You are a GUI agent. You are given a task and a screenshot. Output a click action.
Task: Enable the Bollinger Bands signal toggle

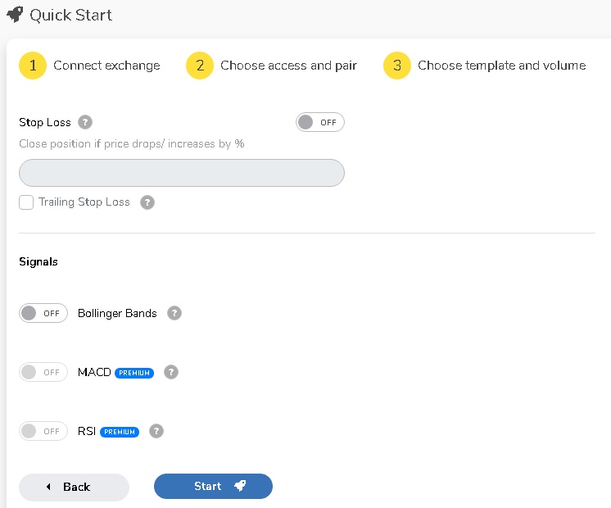pyautogui.click(x=43, y=313)
